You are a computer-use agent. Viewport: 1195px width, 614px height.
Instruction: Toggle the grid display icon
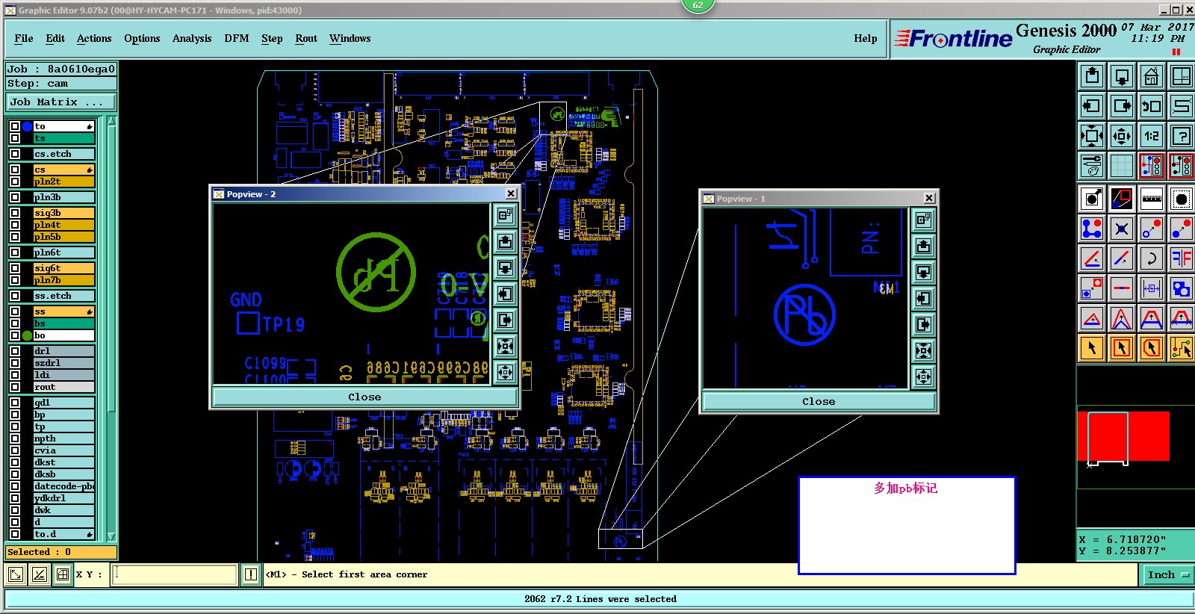tap(1122, 166)
